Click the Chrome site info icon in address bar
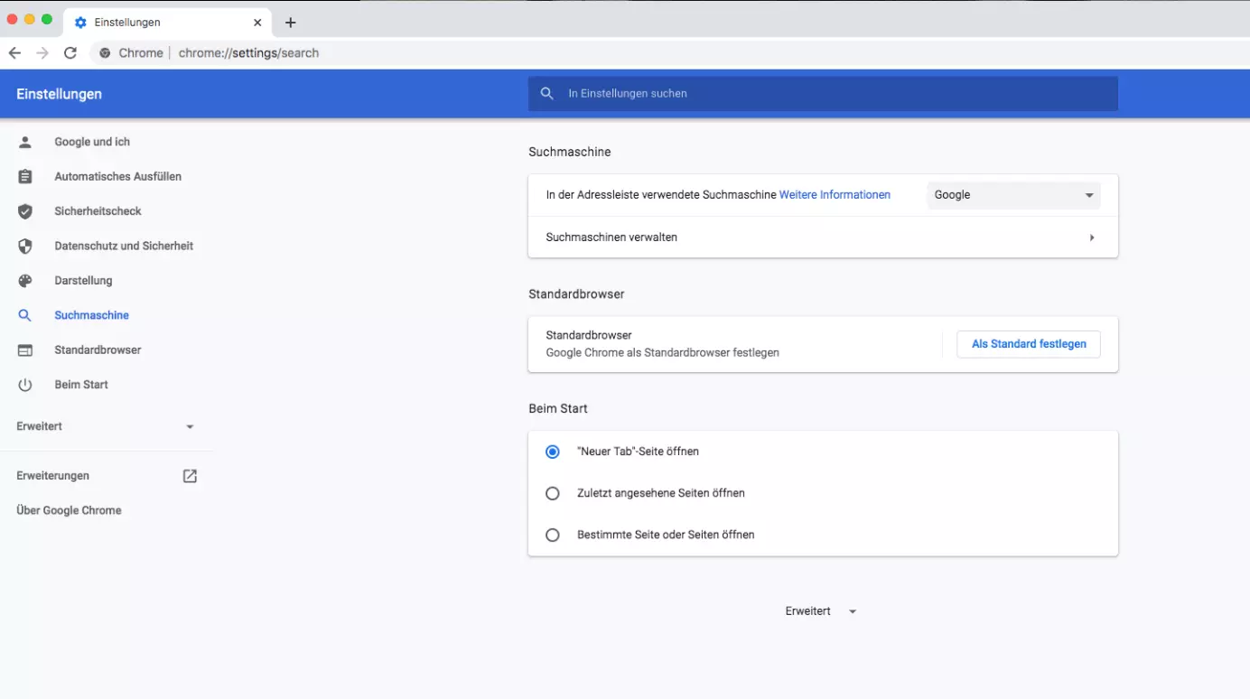Image resolution: width=1250 pixels, height=699 pixels. tap(106, 53)
